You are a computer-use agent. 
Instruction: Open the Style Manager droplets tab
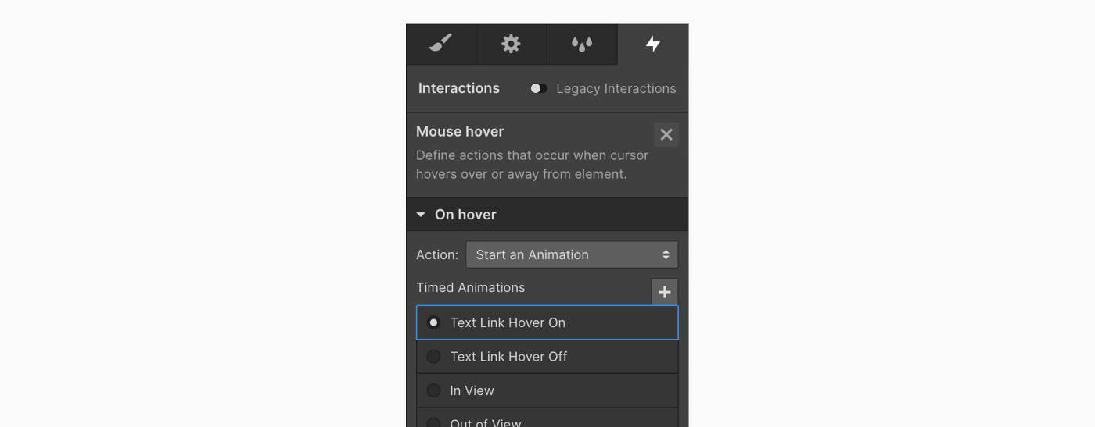[x=581, y=44]
